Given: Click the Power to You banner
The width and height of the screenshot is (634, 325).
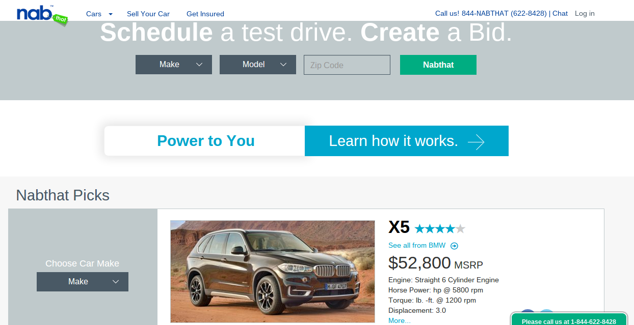Looking at the screenshot, I should (x=205, y=141).
